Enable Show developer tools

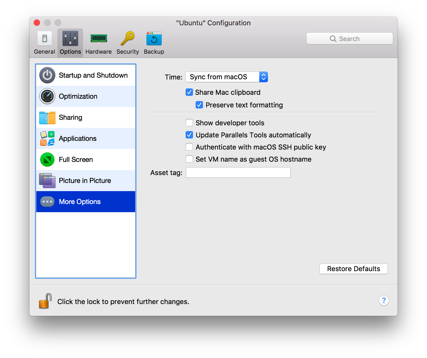189,123
